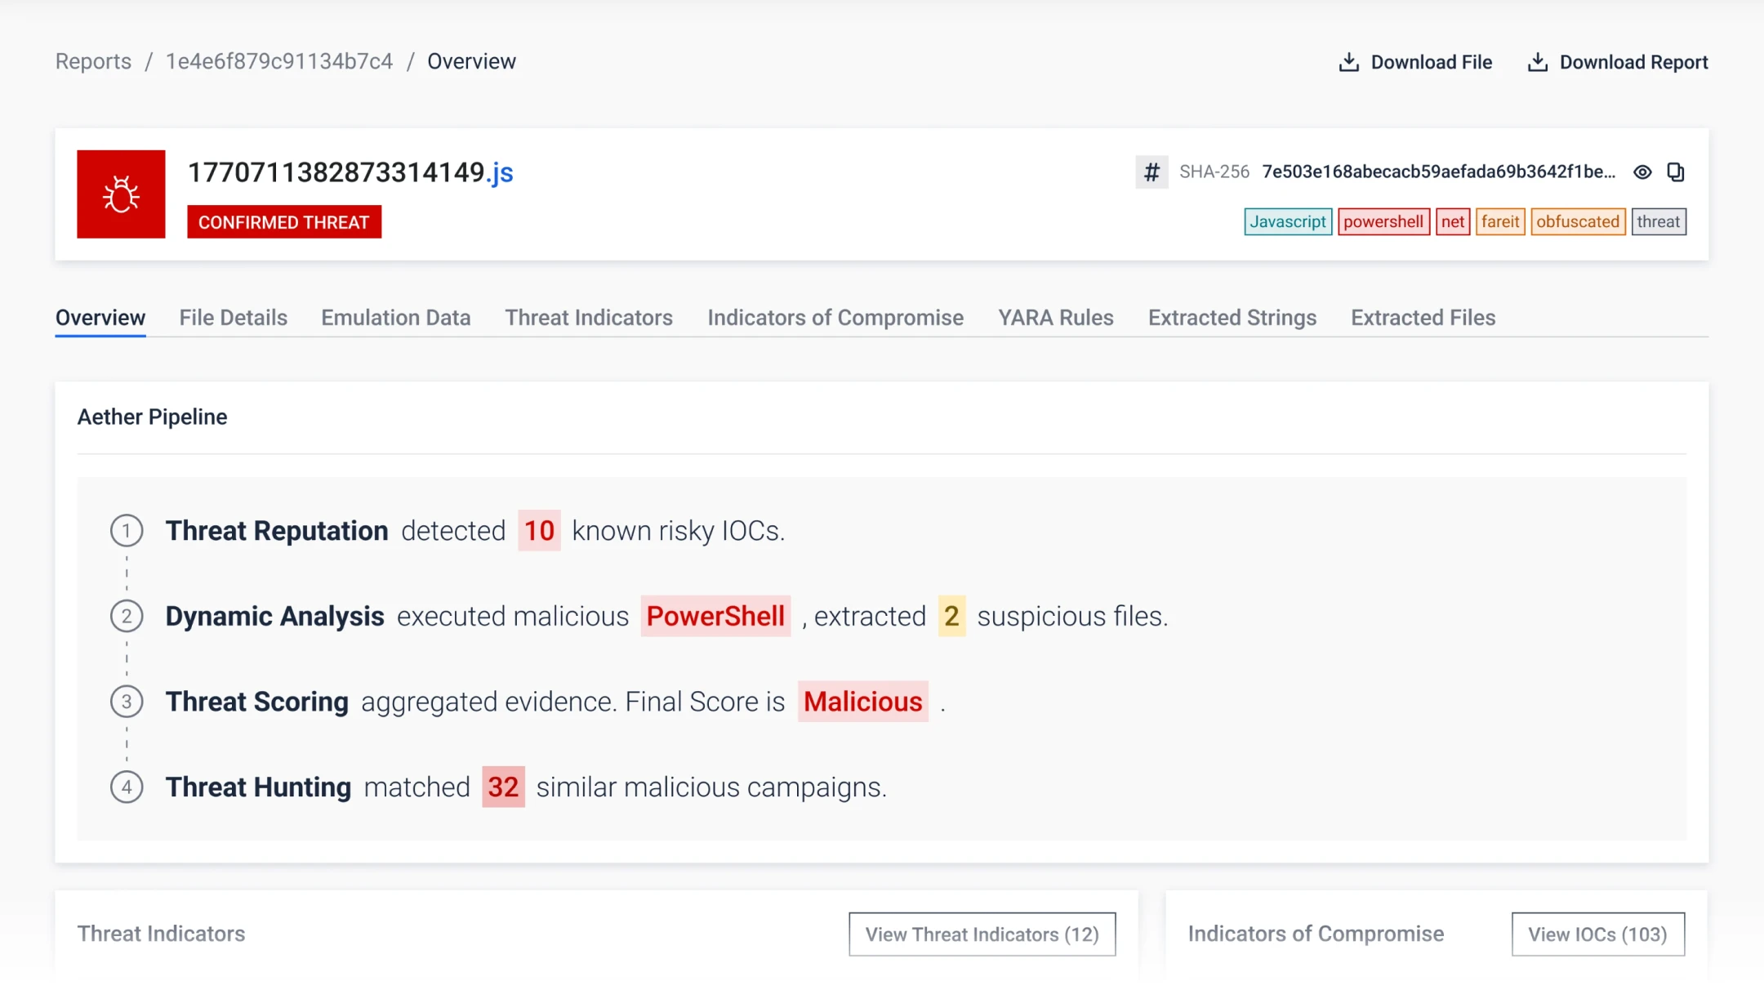Click the Reports breadcrumb link
The width and height of the screenshot is (1764, 990).
pos(93,62)
